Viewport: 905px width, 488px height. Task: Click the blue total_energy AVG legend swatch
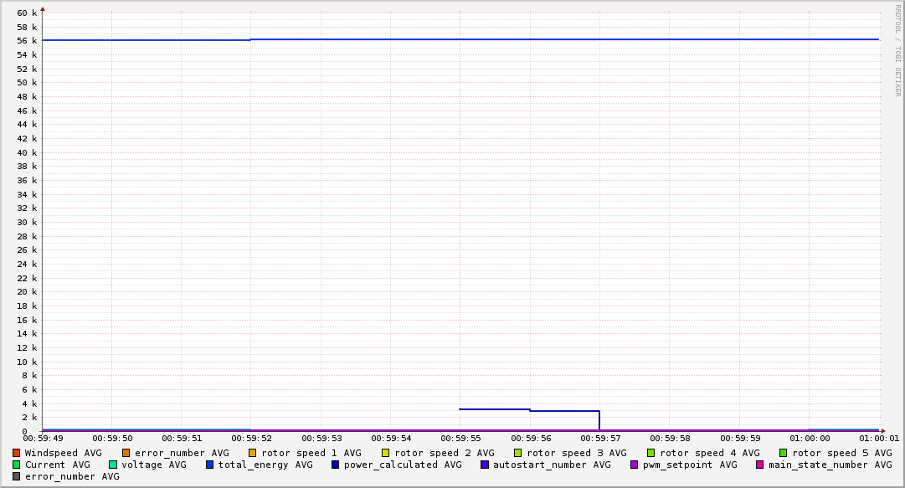pos(210,465)
